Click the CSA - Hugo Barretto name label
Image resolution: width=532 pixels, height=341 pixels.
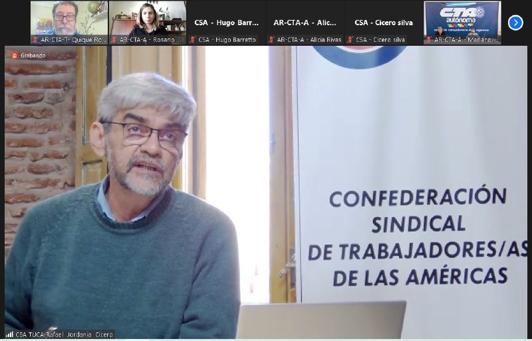tap(227, 40)
